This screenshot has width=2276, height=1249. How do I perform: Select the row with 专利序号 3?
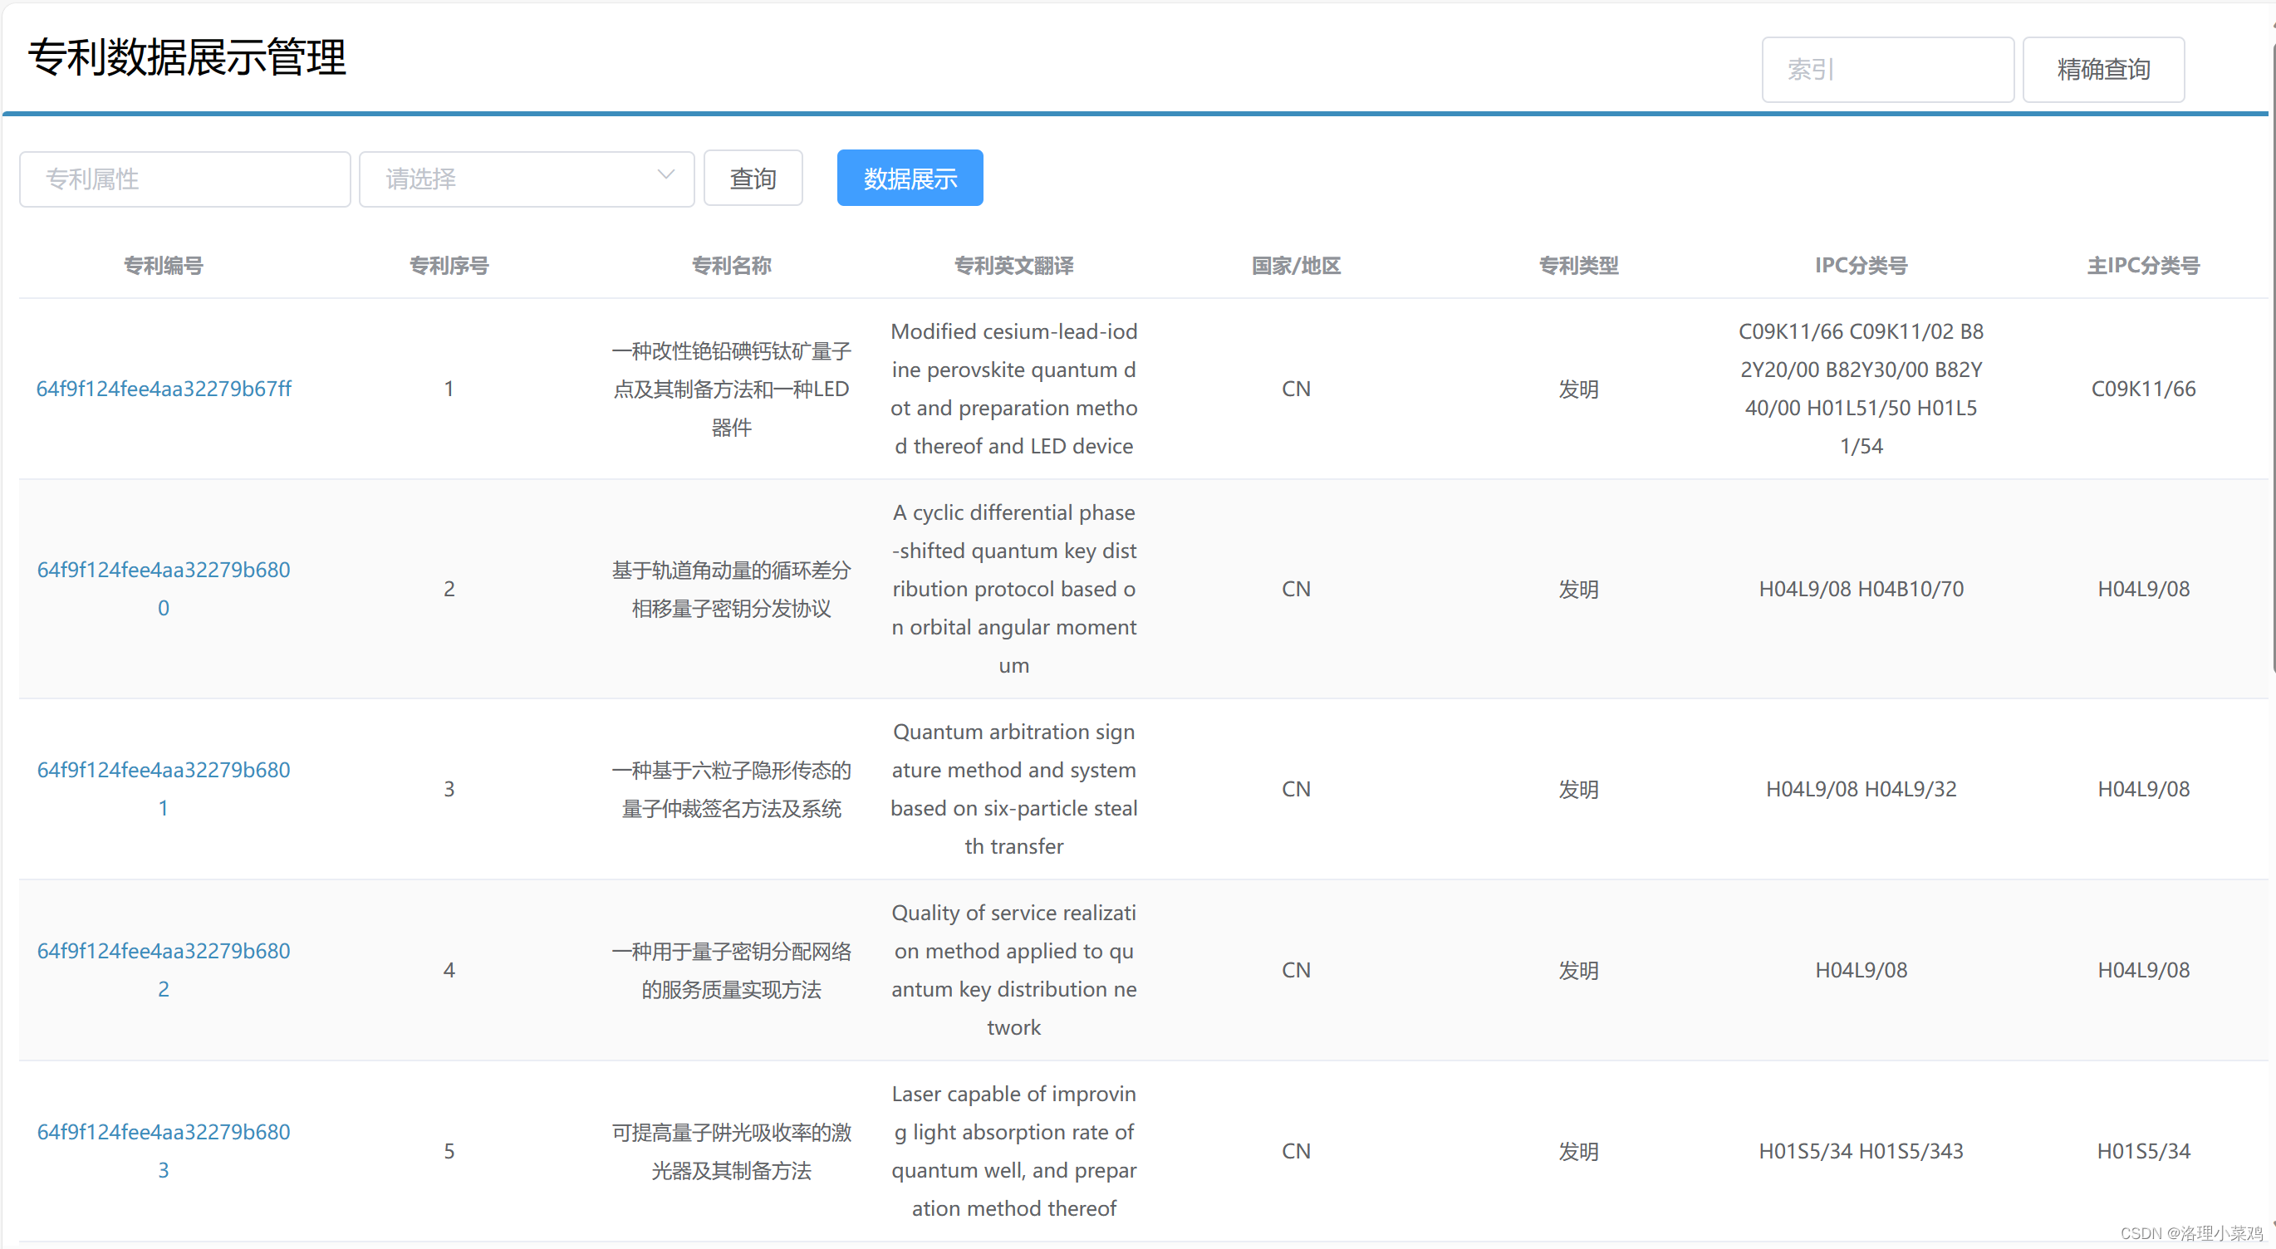point(449,789)
